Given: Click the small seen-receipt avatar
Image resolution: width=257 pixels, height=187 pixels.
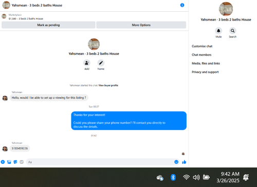Looking at the screenshot, I should pyautogui.click(x=183, y=154).
